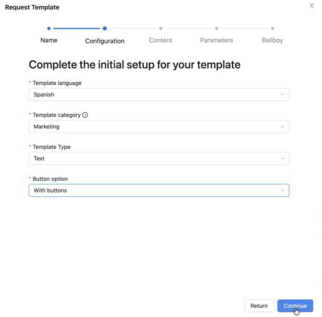Image resolution: width=322 pixels, height=317 pixels.
Task: Click the Name step dot
Action: click(49, 28)
